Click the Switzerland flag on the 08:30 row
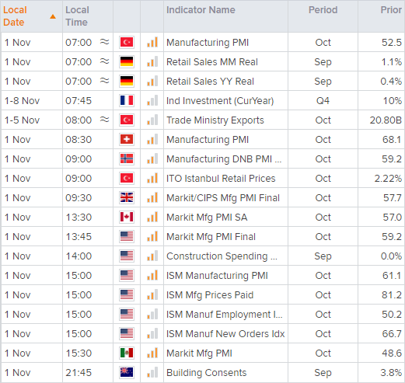The height and width of the screenshot is (383, 405). (127, 139)
